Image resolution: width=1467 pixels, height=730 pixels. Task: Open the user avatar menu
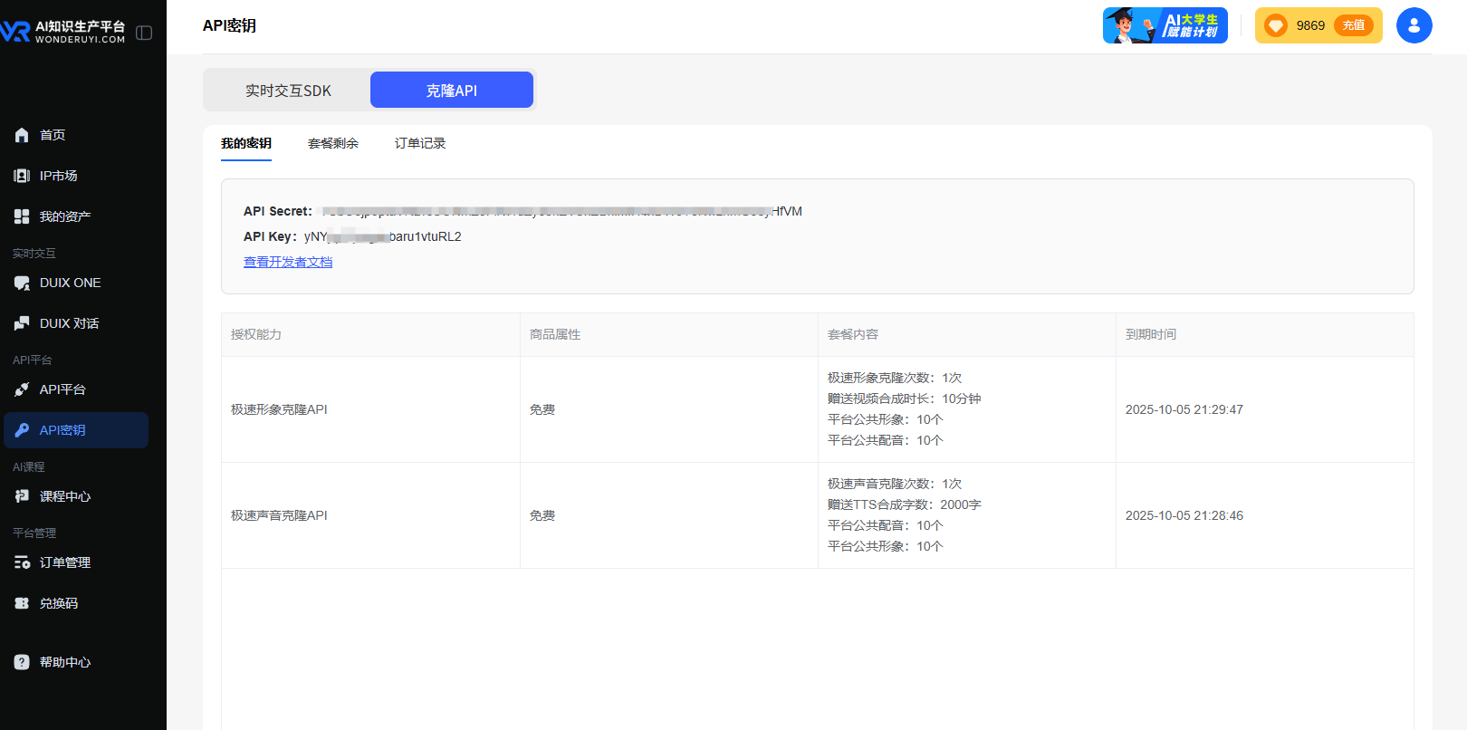[1414, 25]
